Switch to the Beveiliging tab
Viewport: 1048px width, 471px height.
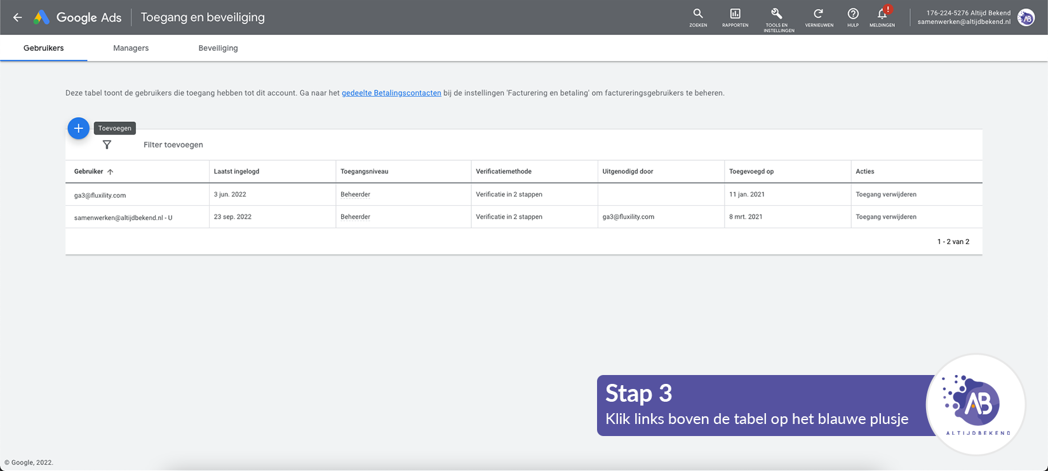[x=218, y=48]
